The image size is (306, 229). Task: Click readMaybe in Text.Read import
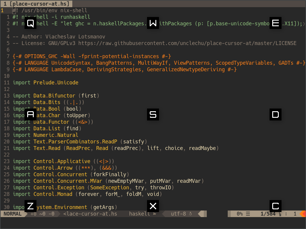pyautogui.click(x=202, y=148)
